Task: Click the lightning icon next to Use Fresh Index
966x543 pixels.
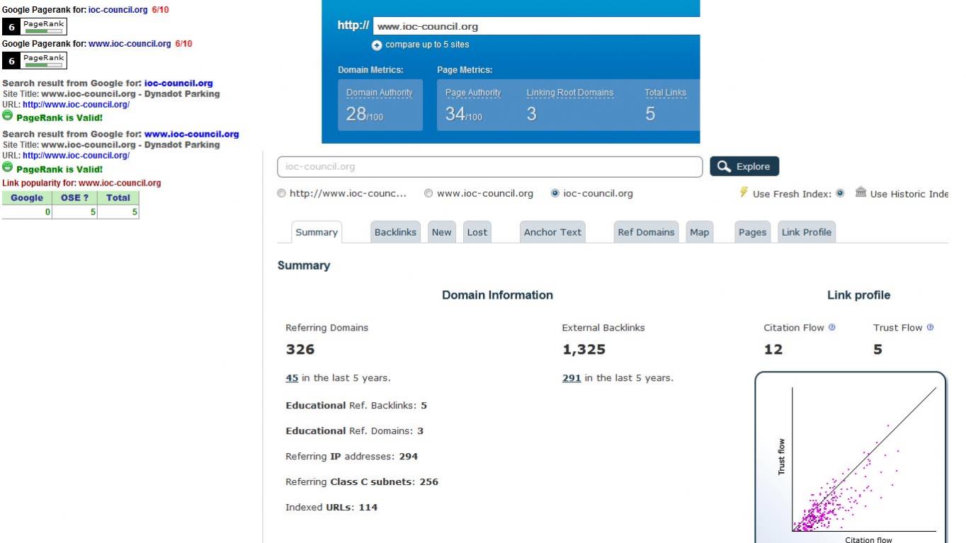Action: (x=744, y=193)
